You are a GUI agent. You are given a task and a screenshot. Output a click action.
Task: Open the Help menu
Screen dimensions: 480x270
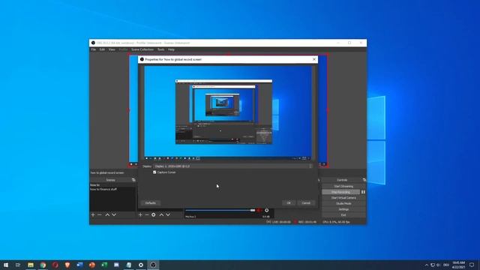[171, 49]
